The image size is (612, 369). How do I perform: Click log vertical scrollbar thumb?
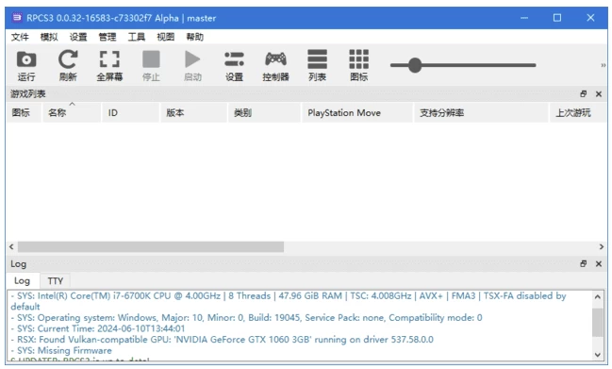(x=598, y=323)
